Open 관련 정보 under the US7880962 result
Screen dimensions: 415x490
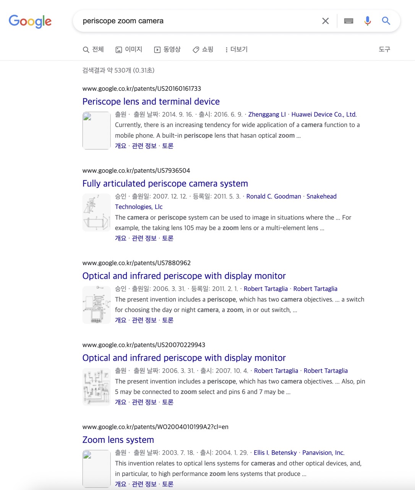click(x=144, y=320)
